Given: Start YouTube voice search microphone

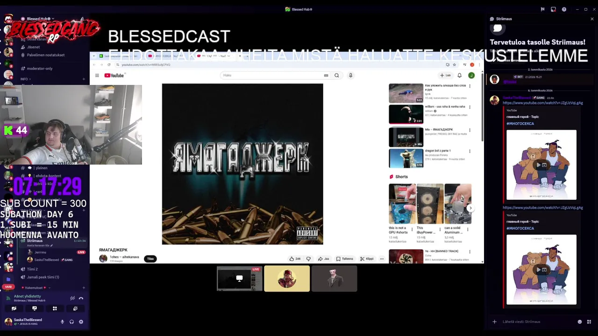Looking at the screenshot, I should coord(350,75).
